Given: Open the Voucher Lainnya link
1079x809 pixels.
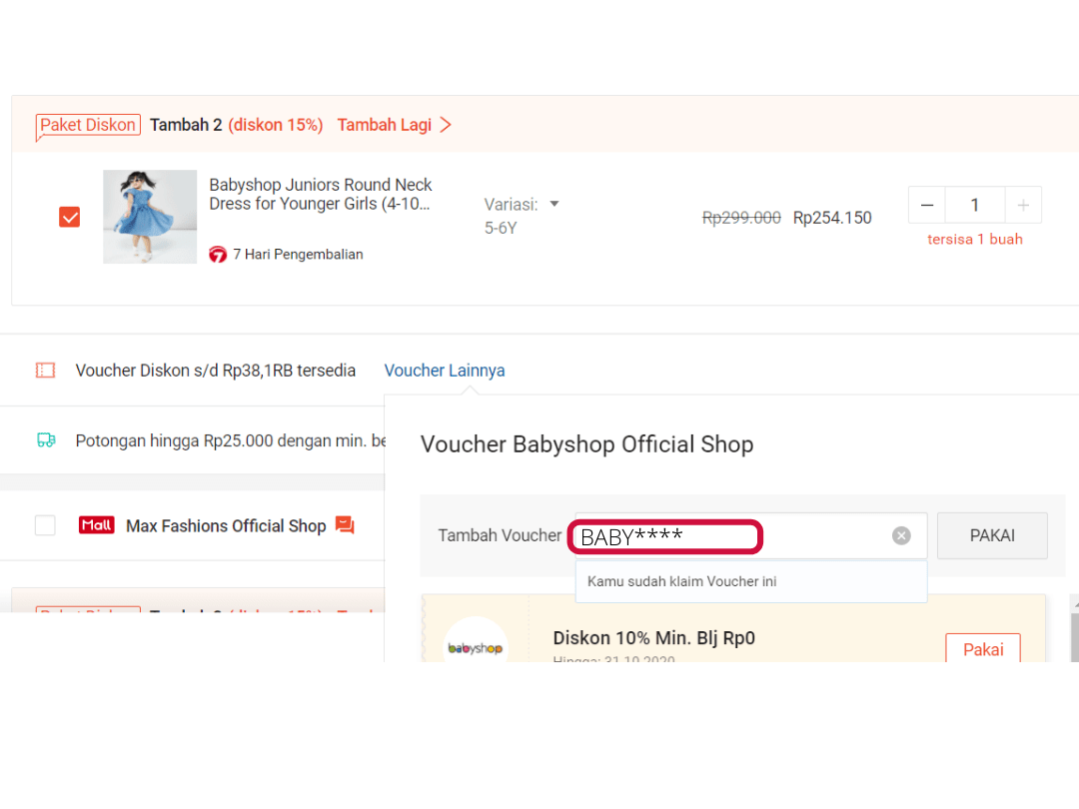Looking at the screenshot, I should point(445,371).
